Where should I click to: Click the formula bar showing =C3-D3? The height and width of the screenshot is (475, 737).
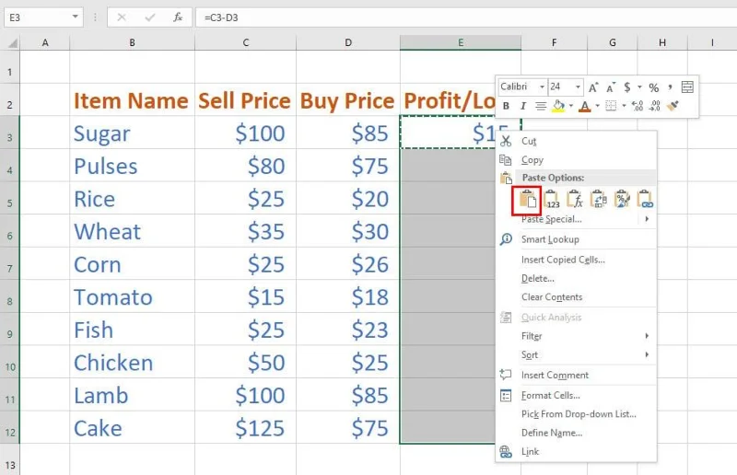pos(466,17)
